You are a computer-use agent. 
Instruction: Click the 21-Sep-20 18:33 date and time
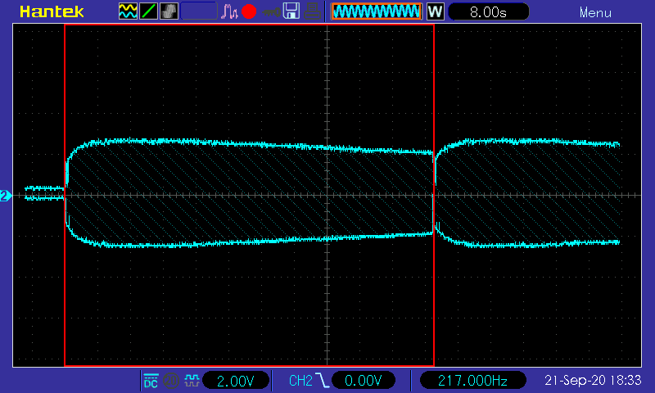point(593,380)
